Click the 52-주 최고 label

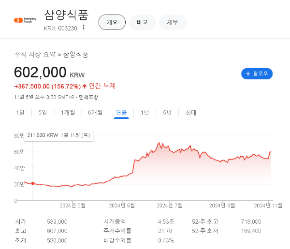[205, 221]
